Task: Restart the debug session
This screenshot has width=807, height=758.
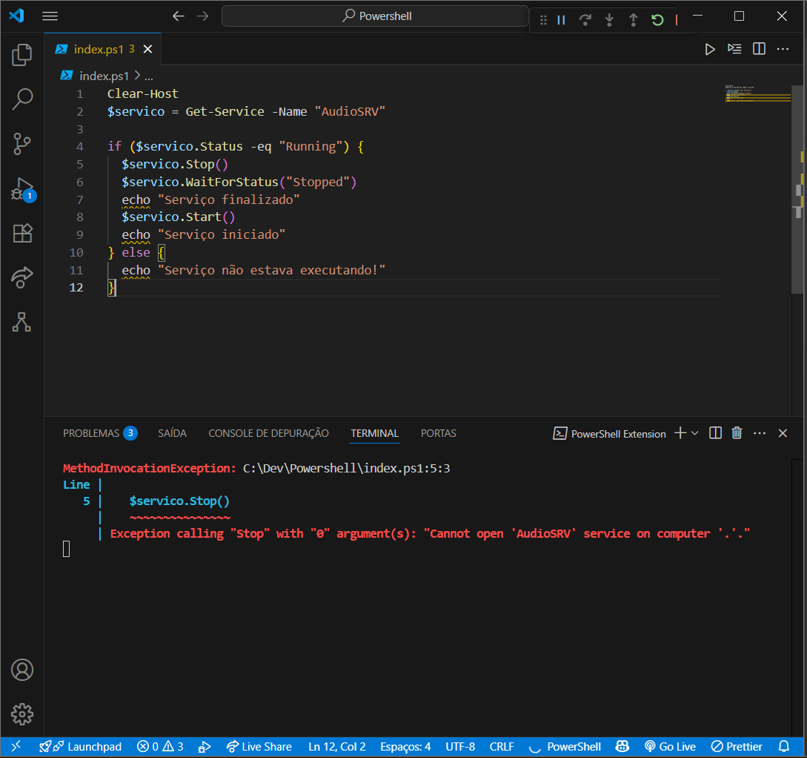Action: [x=657, y=20]
